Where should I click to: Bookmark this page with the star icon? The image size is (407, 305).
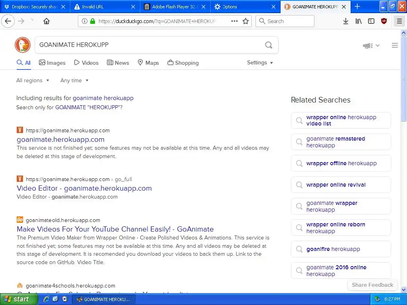pos(246,21)
